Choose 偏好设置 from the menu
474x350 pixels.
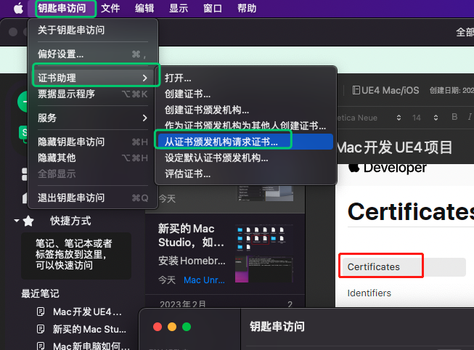[61, 54]
